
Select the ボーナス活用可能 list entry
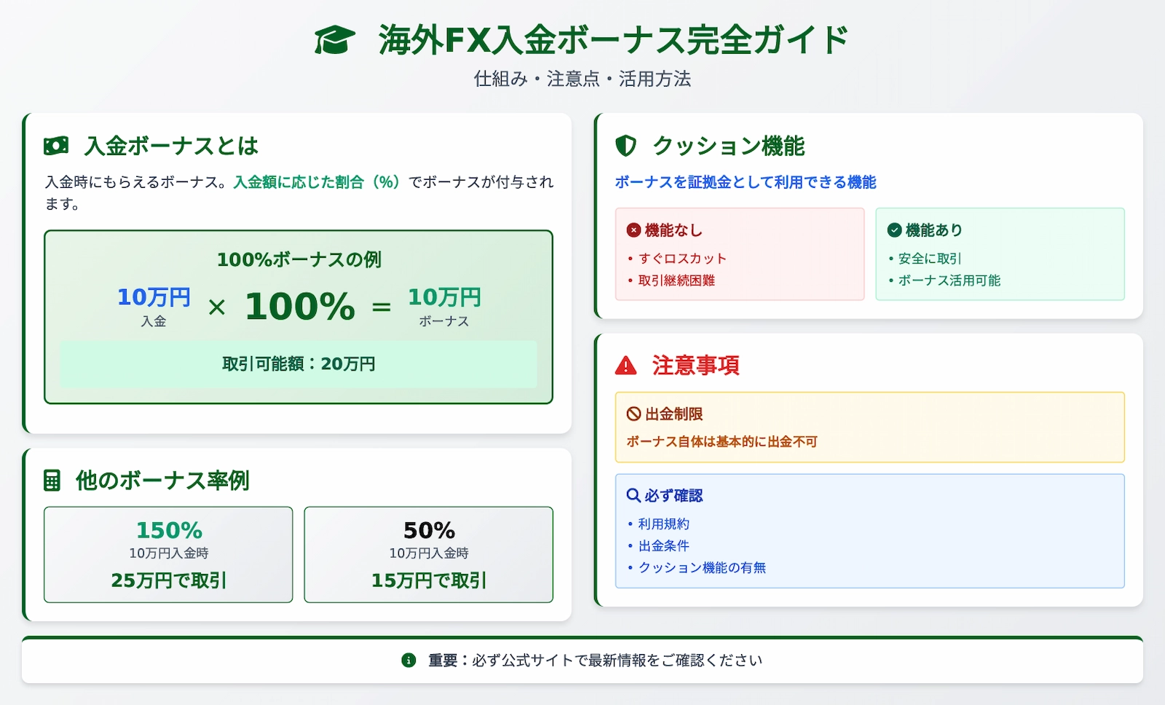click(949, 280)
